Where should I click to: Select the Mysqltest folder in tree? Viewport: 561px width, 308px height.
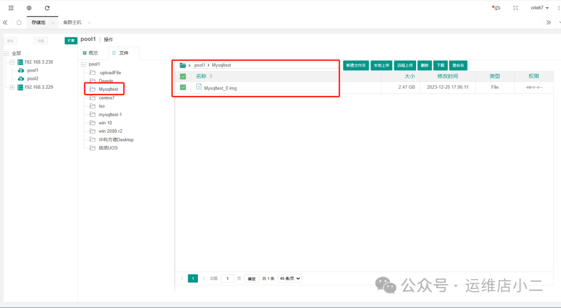pos(108,89)
